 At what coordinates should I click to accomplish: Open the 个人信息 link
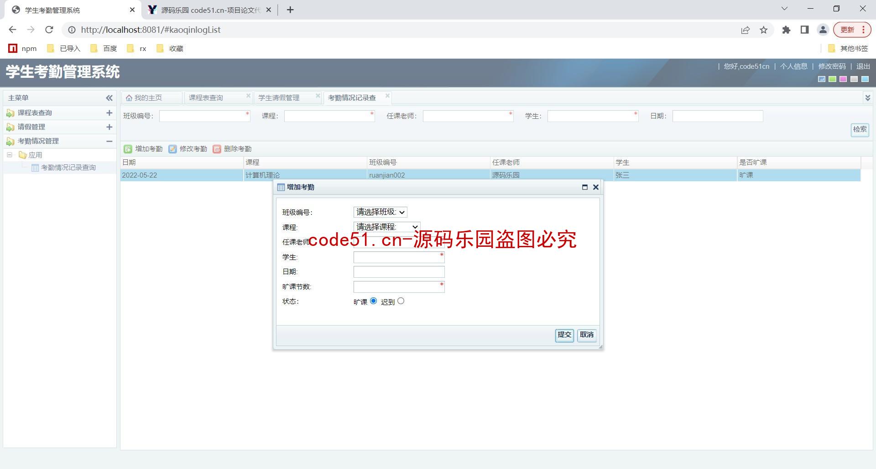point(793,66)
